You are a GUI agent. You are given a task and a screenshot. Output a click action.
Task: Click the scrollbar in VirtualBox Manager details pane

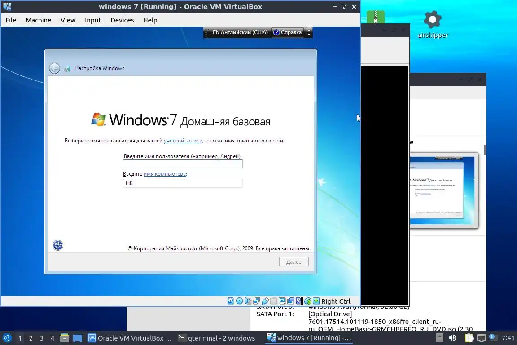point(485,150)
